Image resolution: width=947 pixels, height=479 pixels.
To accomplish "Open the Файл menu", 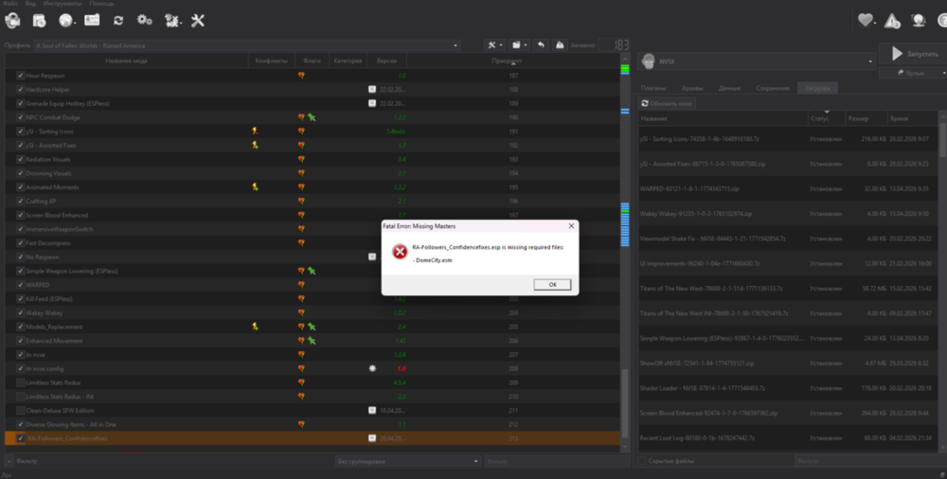I will (x=9, y=4).
